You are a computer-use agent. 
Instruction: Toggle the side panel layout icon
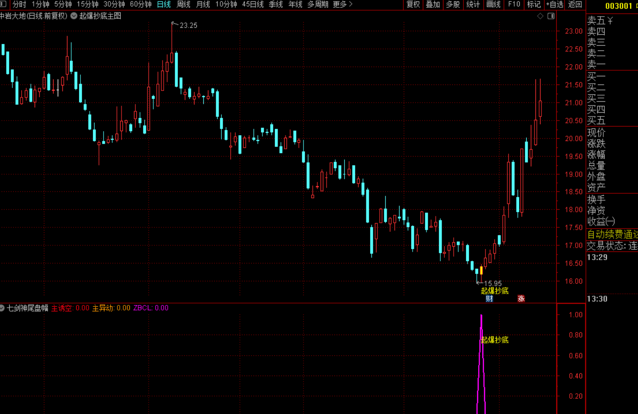pos(551,16)
